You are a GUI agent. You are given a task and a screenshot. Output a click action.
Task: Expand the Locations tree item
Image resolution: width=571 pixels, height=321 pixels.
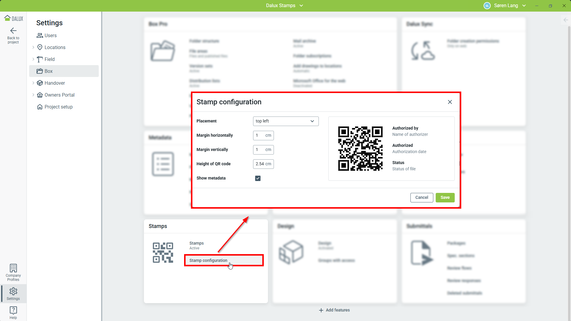[x=33, y=47]
